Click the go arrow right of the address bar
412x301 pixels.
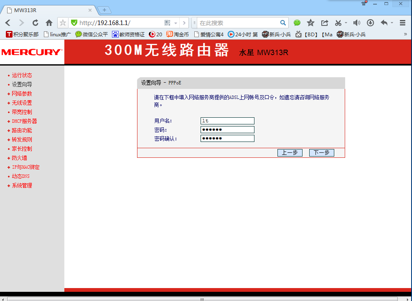pyautogui.click(x=184, y=23)
